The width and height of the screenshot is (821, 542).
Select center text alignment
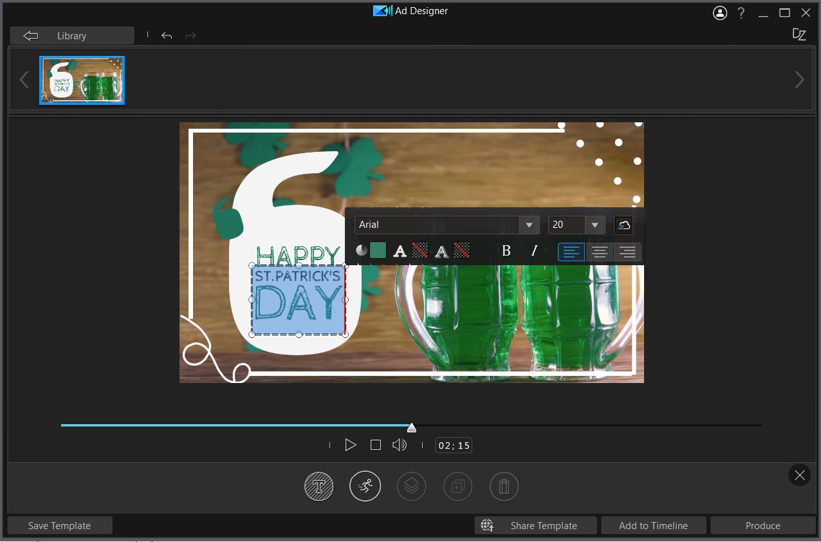pos(600,252)
